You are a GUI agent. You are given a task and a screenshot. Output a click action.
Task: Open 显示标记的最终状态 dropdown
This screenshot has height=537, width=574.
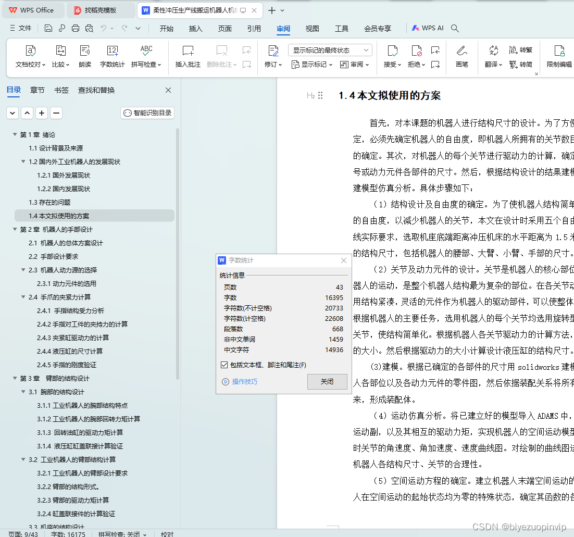click(x=330, y=50)
